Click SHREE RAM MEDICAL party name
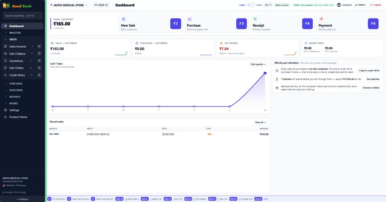This screenshot has width=386, height=202. (98, 134)
